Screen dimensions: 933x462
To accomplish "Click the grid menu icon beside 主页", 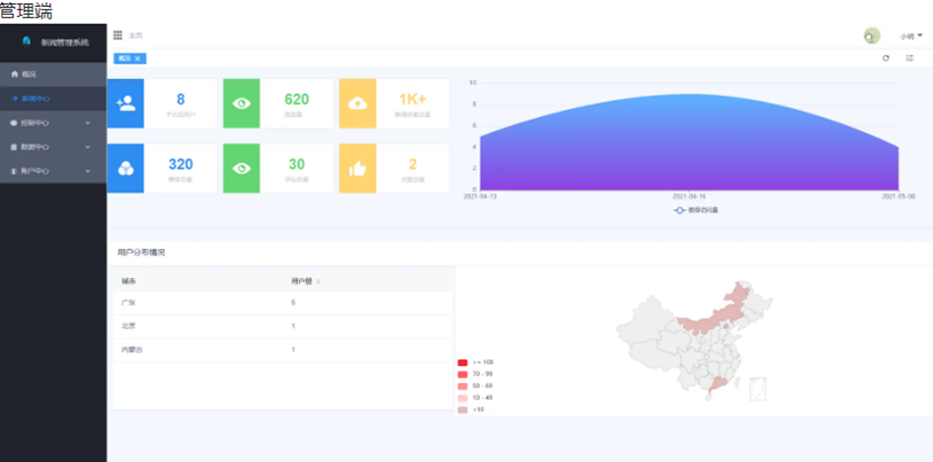I will [x=117, y=36].
